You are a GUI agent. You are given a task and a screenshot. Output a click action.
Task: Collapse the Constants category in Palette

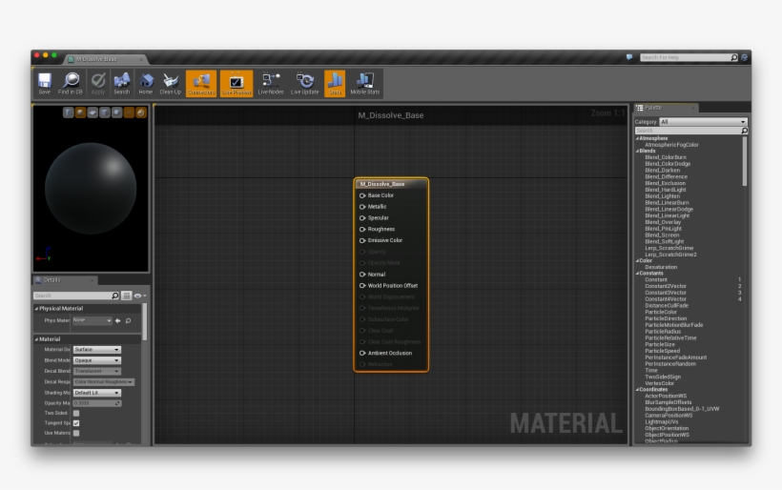(x=637, y=274)
